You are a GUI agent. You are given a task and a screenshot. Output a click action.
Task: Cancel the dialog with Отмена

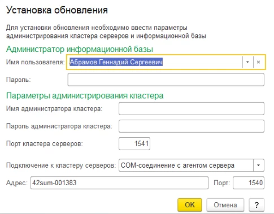point(225,205)
